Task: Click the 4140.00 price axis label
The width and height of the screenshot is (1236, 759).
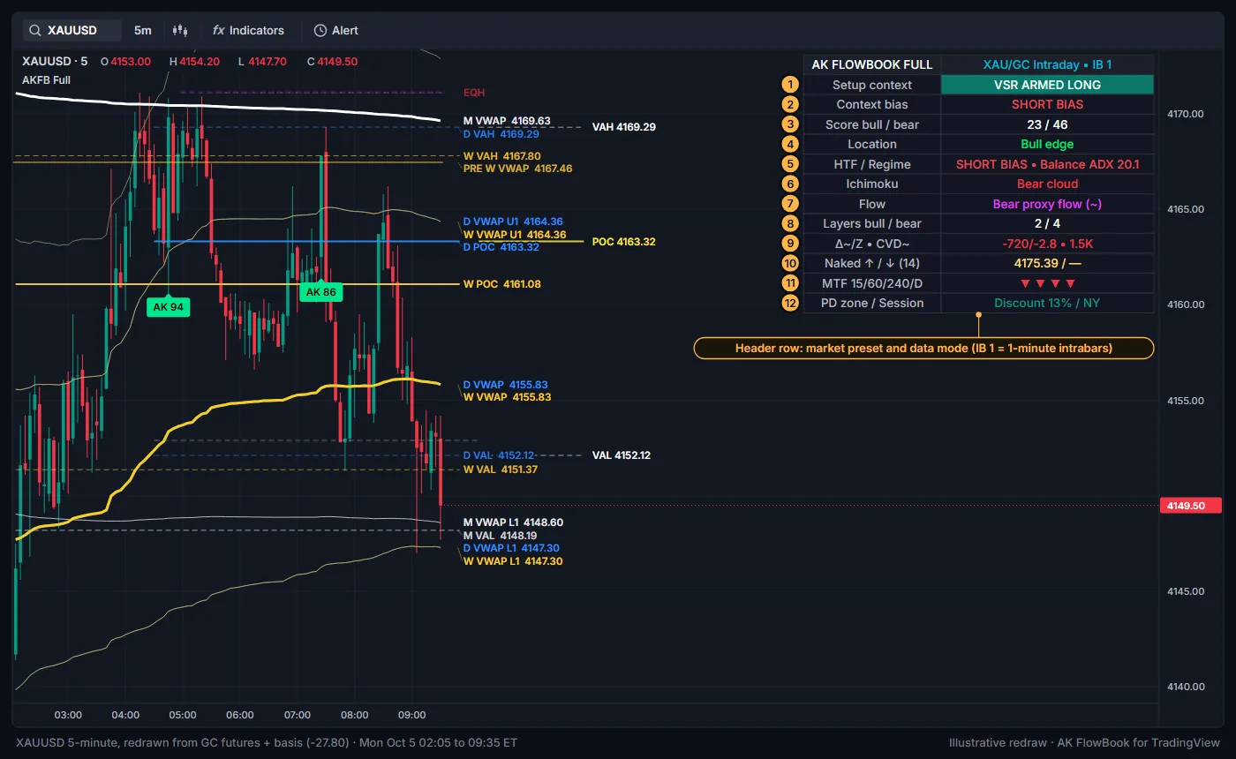Action: coord(1185,687)
